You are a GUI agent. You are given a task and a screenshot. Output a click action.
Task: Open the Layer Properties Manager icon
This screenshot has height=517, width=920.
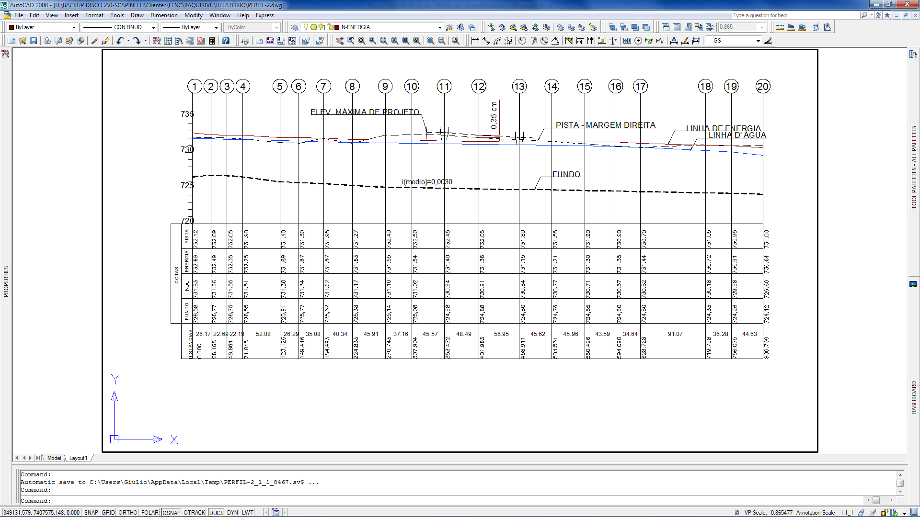(295, 27)
